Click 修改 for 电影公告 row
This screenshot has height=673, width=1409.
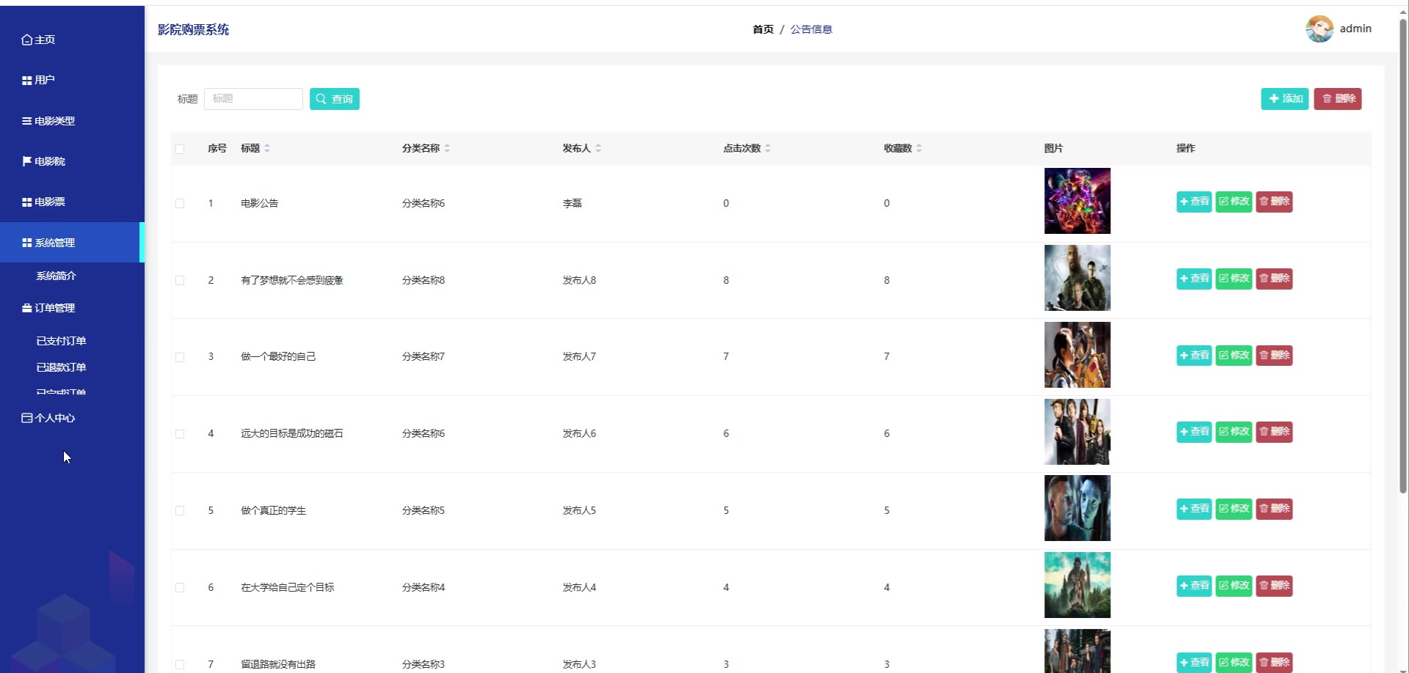(x=1234, y=202)
